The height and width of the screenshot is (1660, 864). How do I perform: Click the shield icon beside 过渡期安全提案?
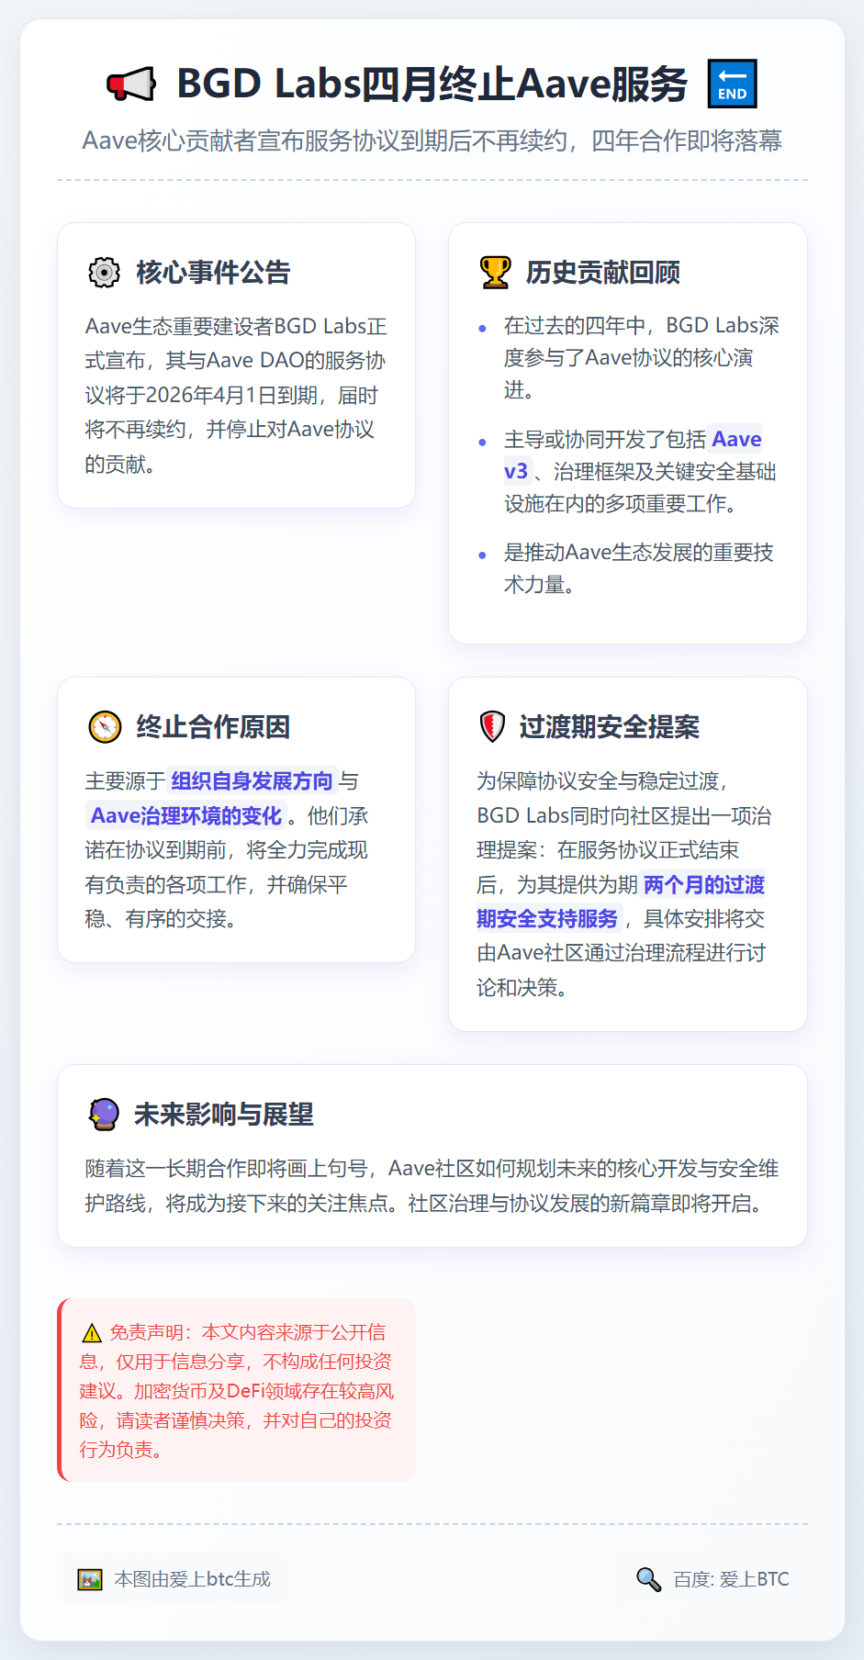pyautogui.click(x=492, y=727)
